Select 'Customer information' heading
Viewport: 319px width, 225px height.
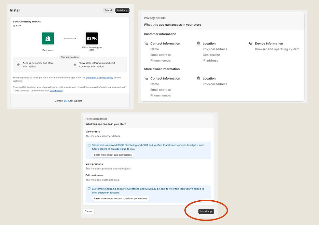tap(160, 34)
